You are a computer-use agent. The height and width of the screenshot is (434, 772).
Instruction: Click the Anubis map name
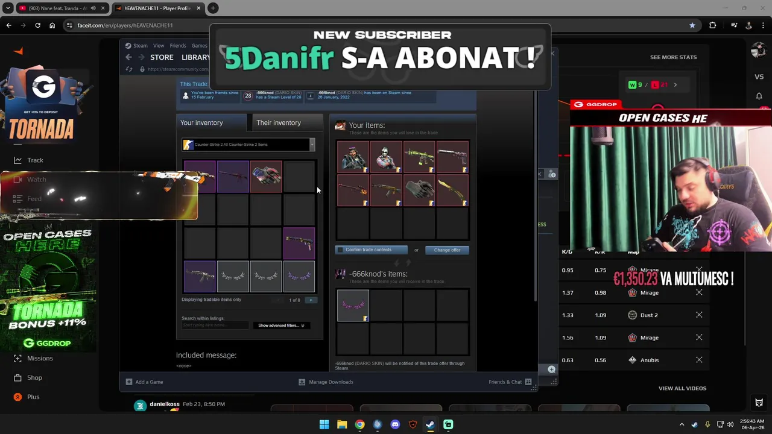click(x=650, y=360)
